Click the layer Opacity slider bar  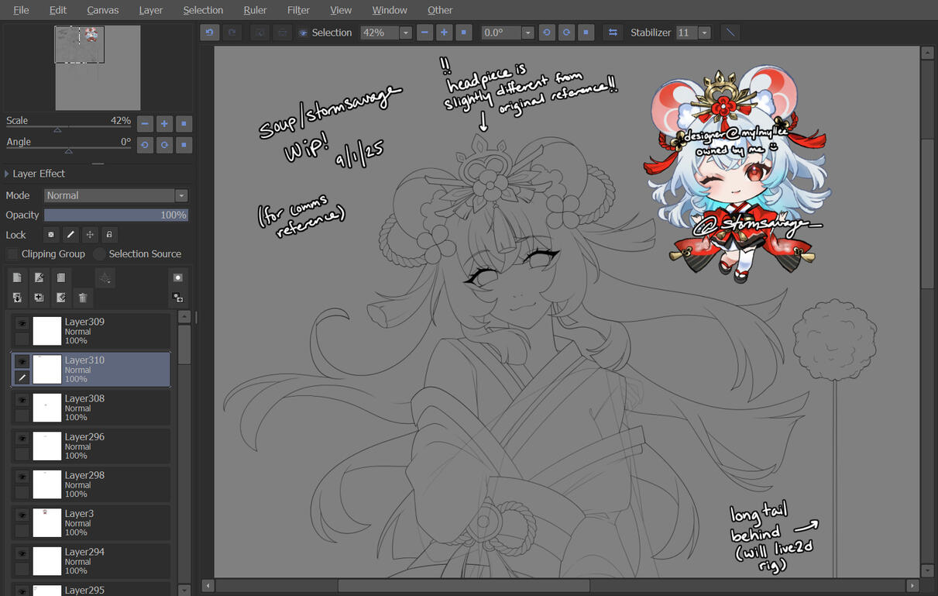[x=116, y=215]
